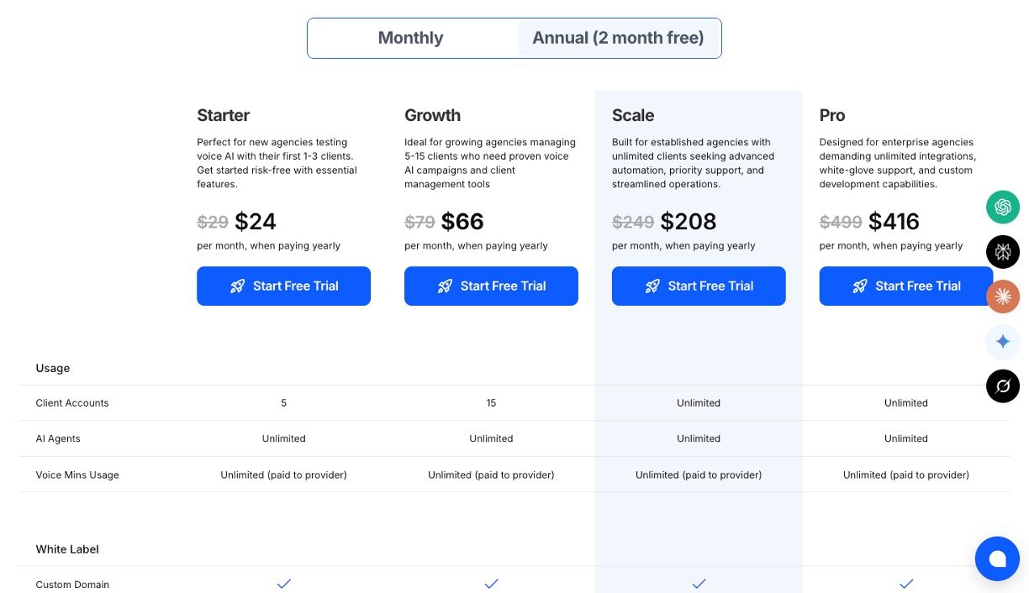Click the White Label section header
The height and width of the screenshot is (593, 1029).
click(x=67, y=549)
